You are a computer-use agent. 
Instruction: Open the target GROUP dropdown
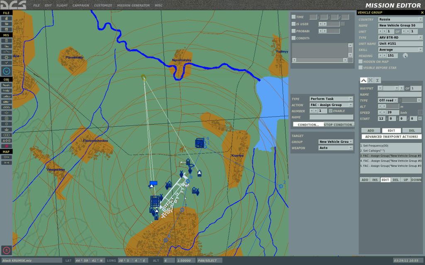pyautogui.click(x=335, y=142)
